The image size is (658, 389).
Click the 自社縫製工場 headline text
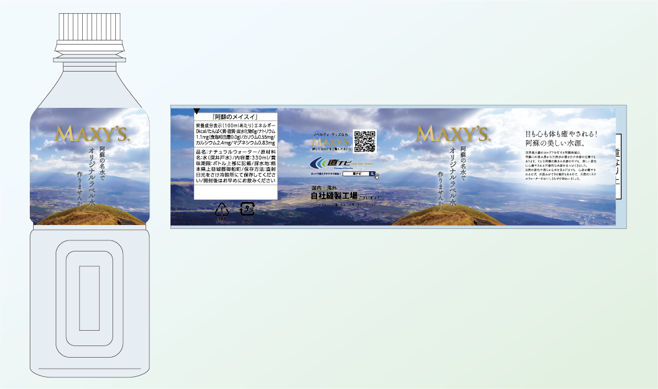point(334,196)
